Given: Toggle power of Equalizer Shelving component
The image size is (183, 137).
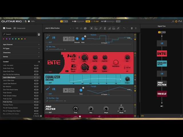Looking at the screenshot, I should pyautogui.click(x=135, y=75).
